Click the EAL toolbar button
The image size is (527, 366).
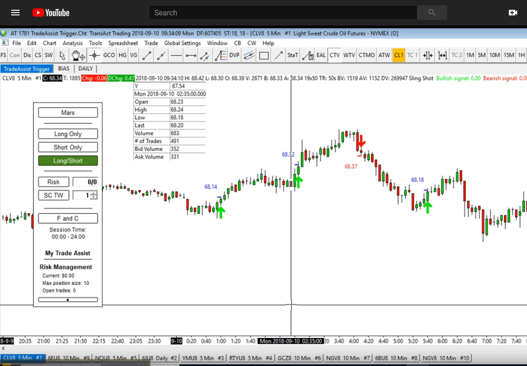[321, 55]
